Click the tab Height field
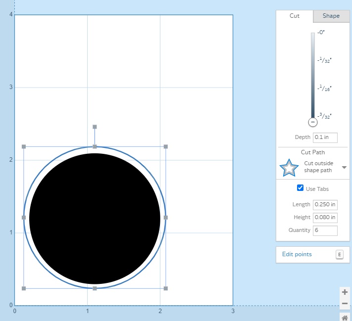 [325, 217]
